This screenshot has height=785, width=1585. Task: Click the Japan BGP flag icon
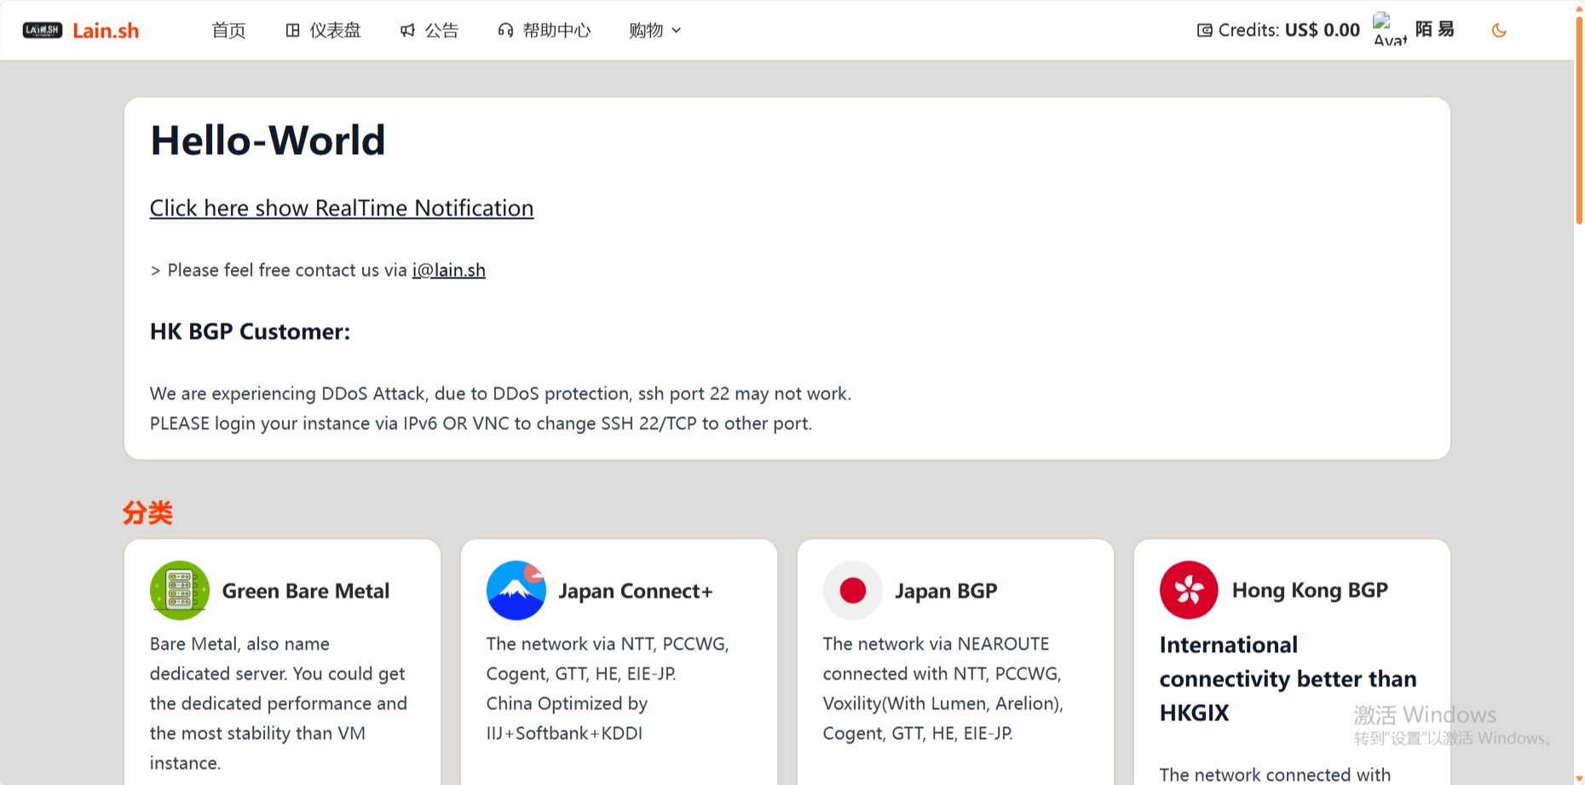click(x=852, y=590)
